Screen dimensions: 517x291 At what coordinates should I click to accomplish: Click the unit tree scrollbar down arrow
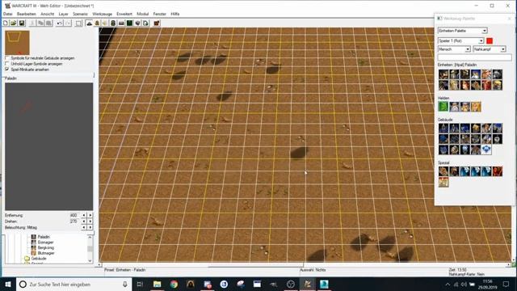(x=90, y=260)
